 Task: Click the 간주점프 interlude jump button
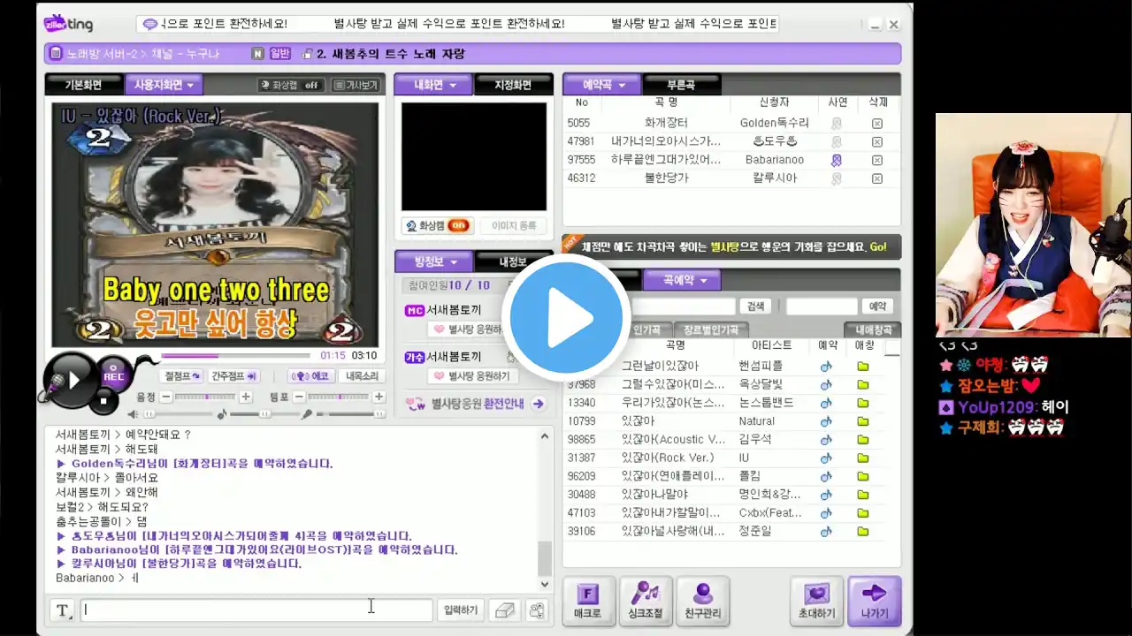pyautogui.click(x=234, y=376)
